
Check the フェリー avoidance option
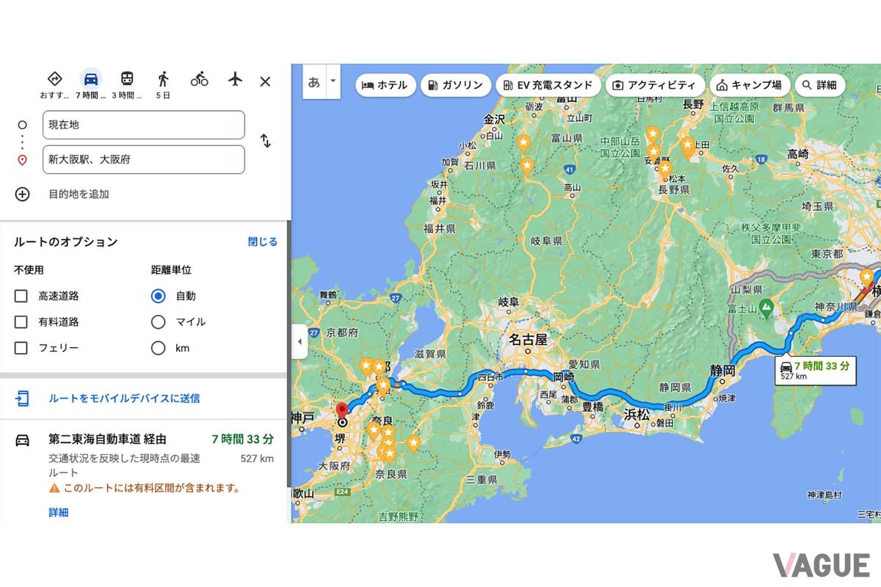[21, 348]
